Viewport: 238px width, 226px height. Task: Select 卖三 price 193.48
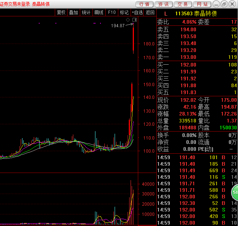[x=188, y=43]
